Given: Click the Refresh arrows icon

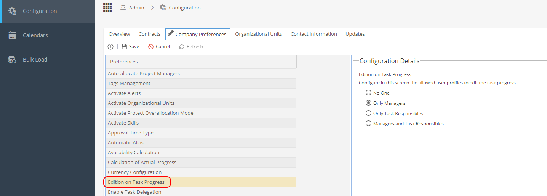Looking at the screenshot, I should click(x=182, y=47).
